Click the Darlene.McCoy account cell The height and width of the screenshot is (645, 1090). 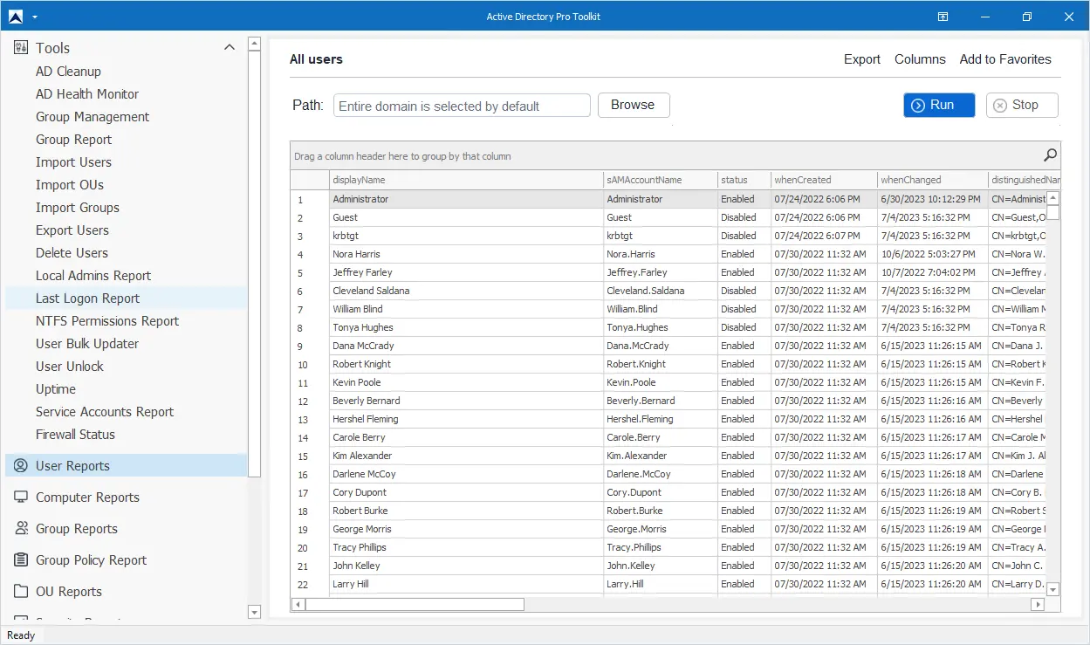660,474
